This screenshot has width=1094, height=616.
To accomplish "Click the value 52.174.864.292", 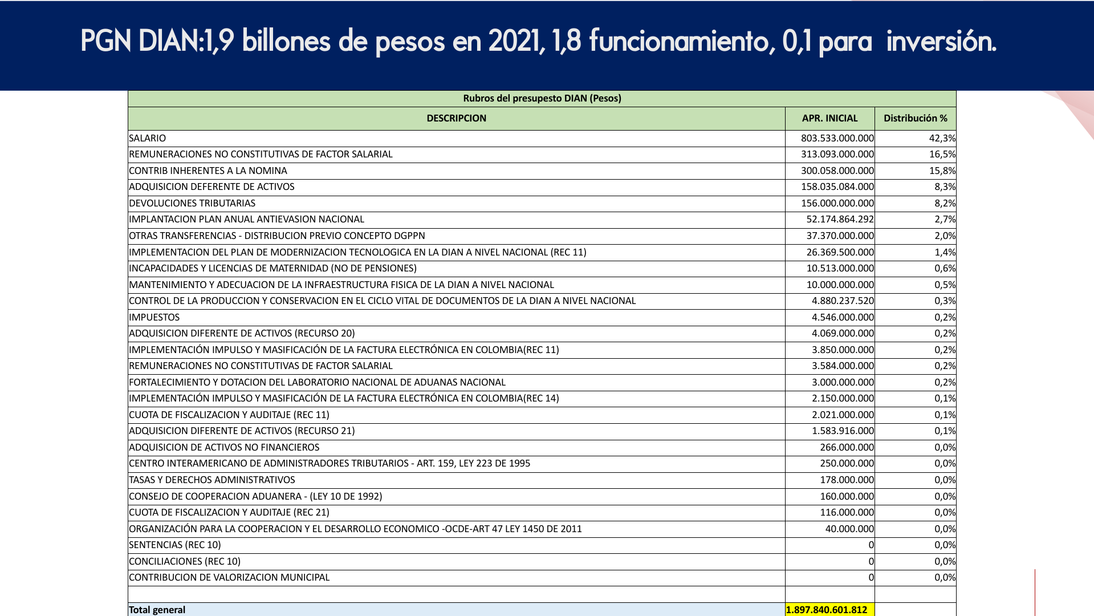I will pos(840,219).
